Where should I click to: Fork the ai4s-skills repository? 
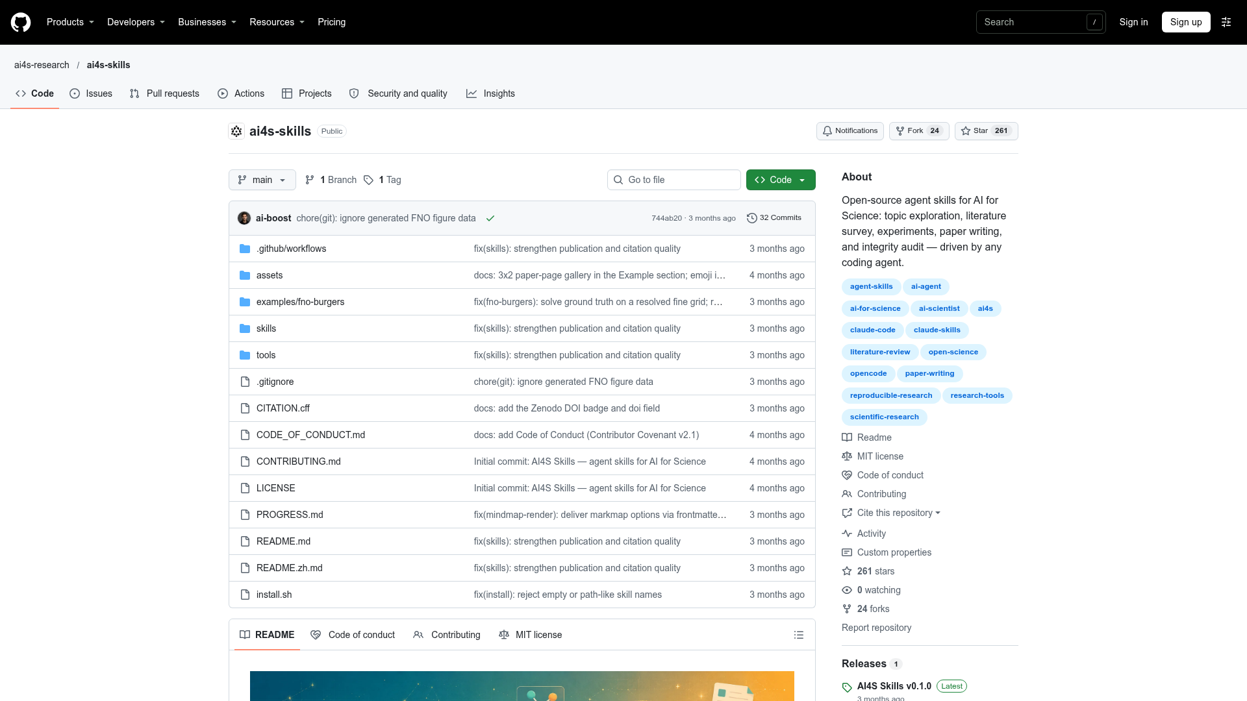918,131
